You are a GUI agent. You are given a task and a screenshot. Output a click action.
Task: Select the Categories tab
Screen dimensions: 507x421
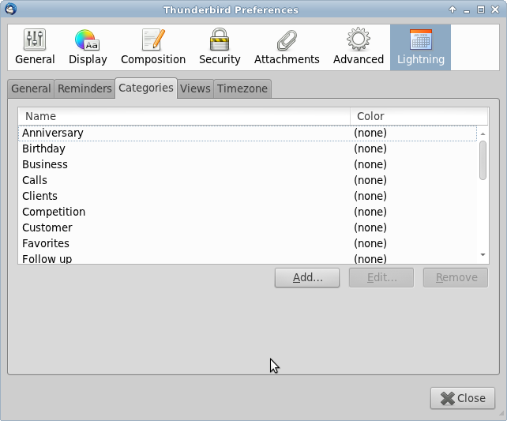click(146, 88)
